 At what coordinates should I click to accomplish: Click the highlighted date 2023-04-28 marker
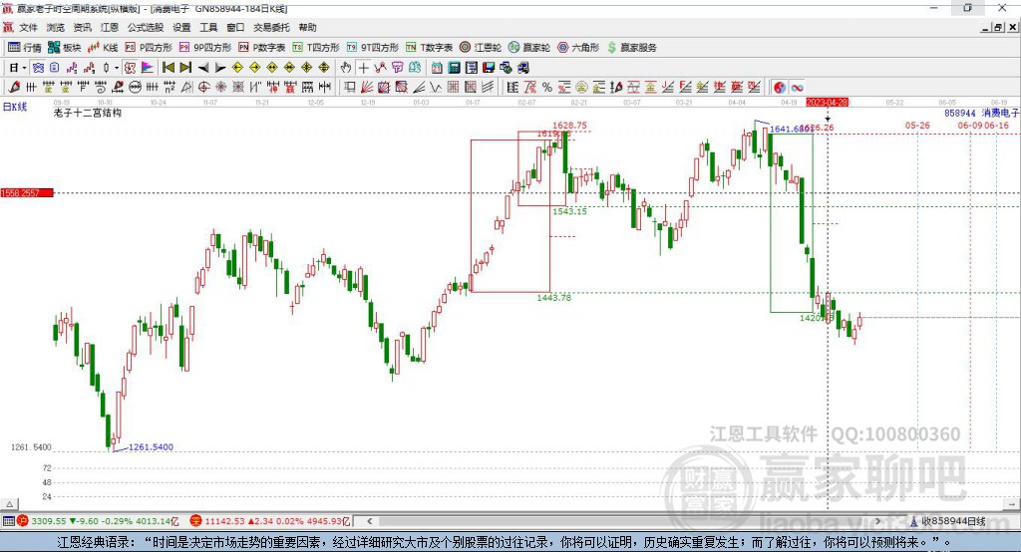click(827, 103)
